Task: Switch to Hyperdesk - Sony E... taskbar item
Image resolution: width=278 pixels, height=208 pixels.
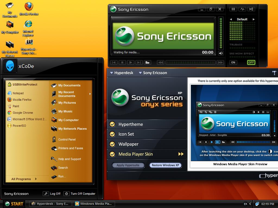Action: point(50,204)
